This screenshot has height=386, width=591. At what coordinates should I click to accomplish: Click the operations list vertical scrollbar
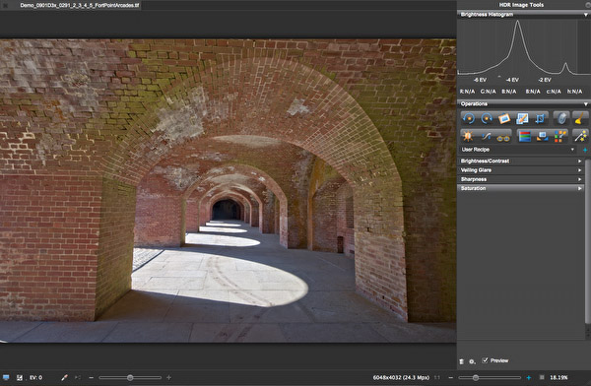pyautogui.click(x=587, y=241)
